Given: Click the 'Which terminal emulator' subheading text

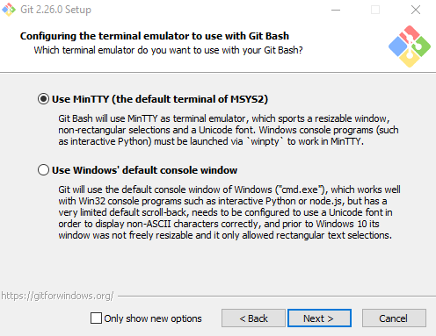Looking at the screenshot, I should coord(168,50).
